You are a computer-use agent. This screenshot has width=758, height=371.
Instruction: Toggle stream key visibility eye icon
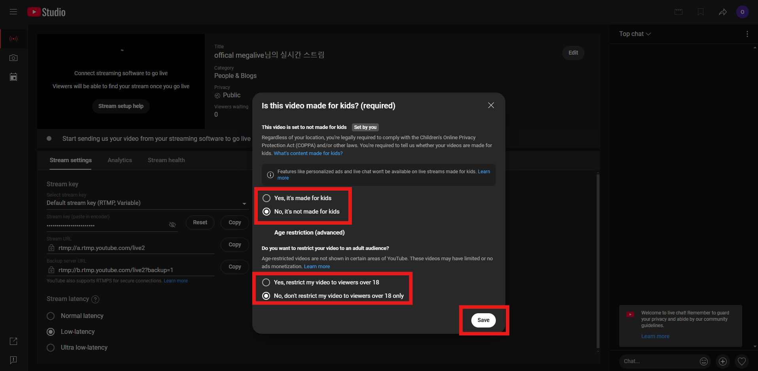(x=172, y=225)
